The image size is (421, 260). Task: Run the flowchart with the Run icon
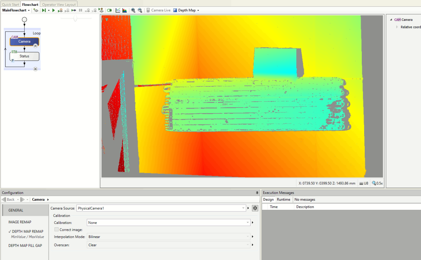coord(44,10)
